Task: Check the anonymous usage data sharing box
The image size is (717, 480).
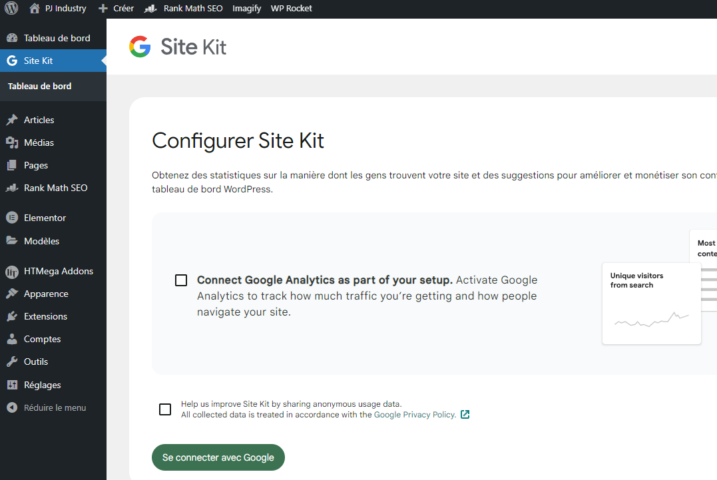Action: click(165, 409)
